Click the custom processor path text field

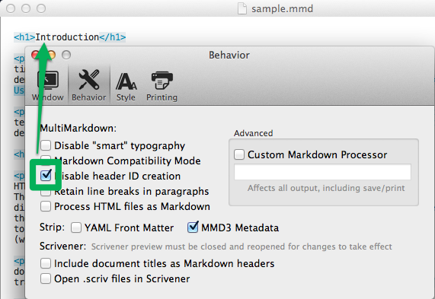click(322, 172)
